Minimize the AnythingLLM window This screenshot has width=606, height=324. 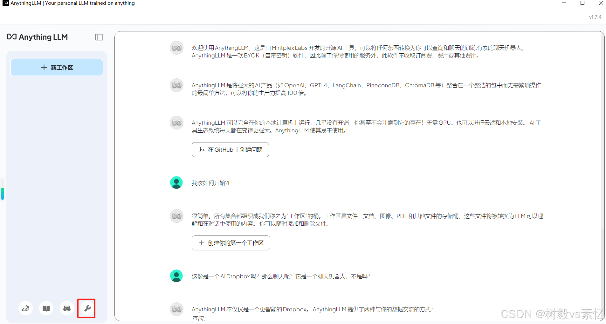coord(564,3)
